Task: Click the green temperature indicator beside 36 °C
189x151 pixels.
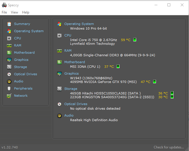Action: pos(172,93)
